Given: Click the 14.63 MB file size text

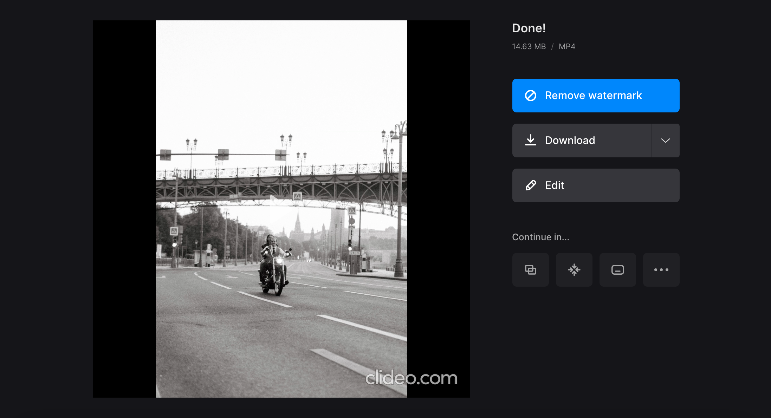Looking at the screenshot, I should [529, 46].
